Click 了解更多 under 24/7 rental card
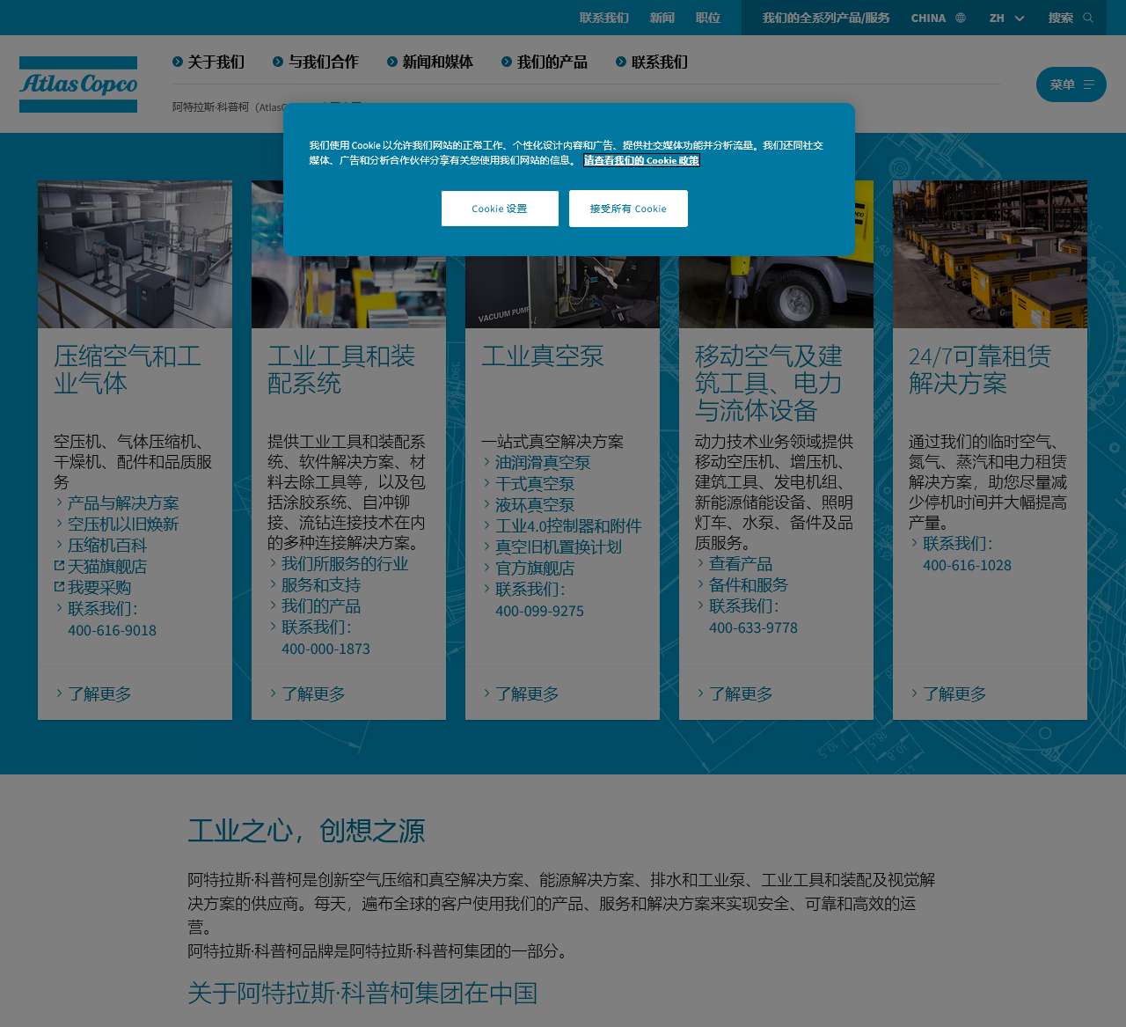1126x1027 pixels. coord(954,694)
